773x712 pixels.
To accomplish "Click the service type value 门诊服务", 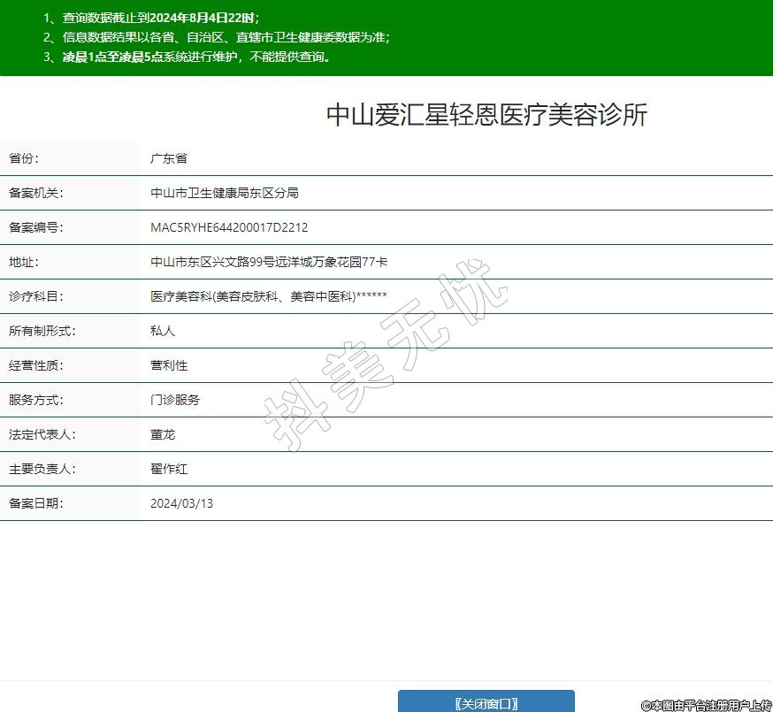I will (x=175, y=400).
